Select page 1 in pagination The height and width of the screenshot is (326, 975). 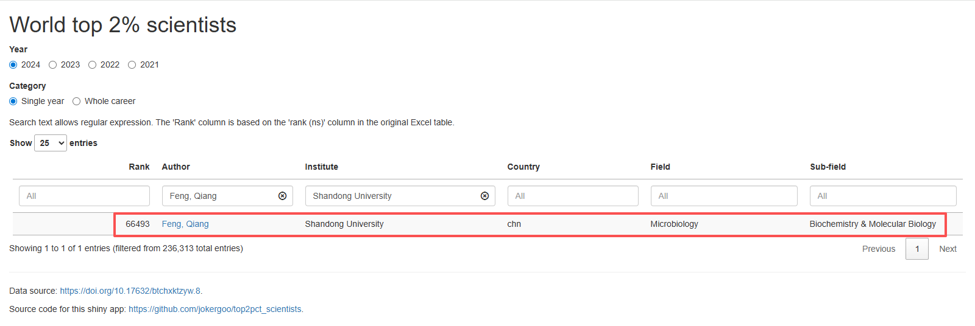(916, 249)
